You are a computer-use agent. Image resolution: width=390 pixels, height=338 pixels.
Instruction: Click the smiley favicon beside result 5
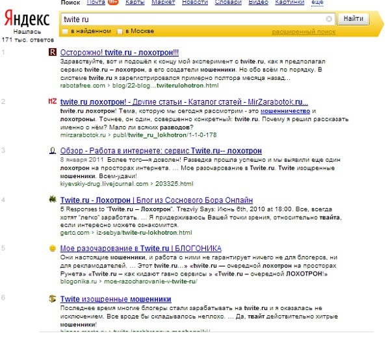53,248
